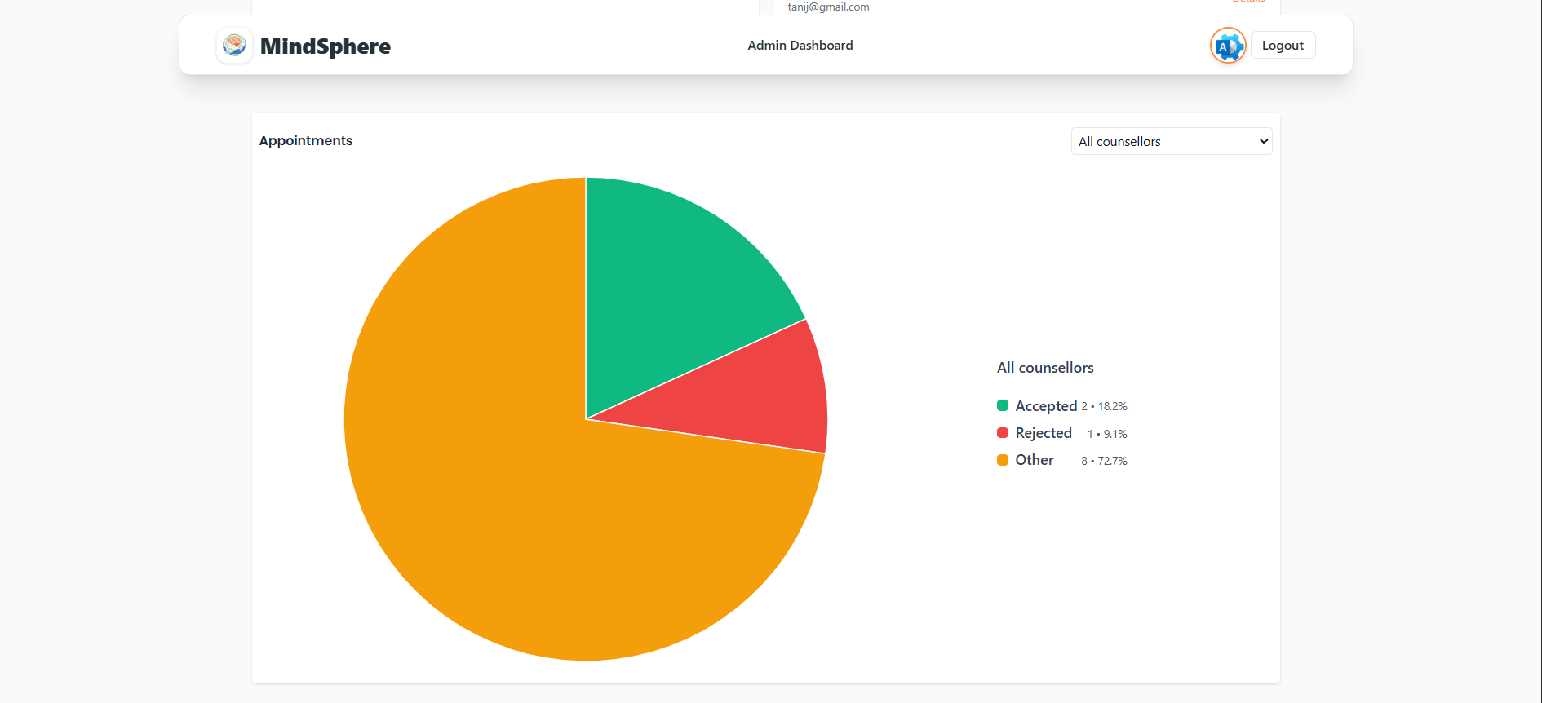Select the Admin Dashboard header label
The height and width of the screenshot is (703, 1542).
(800, 46)
